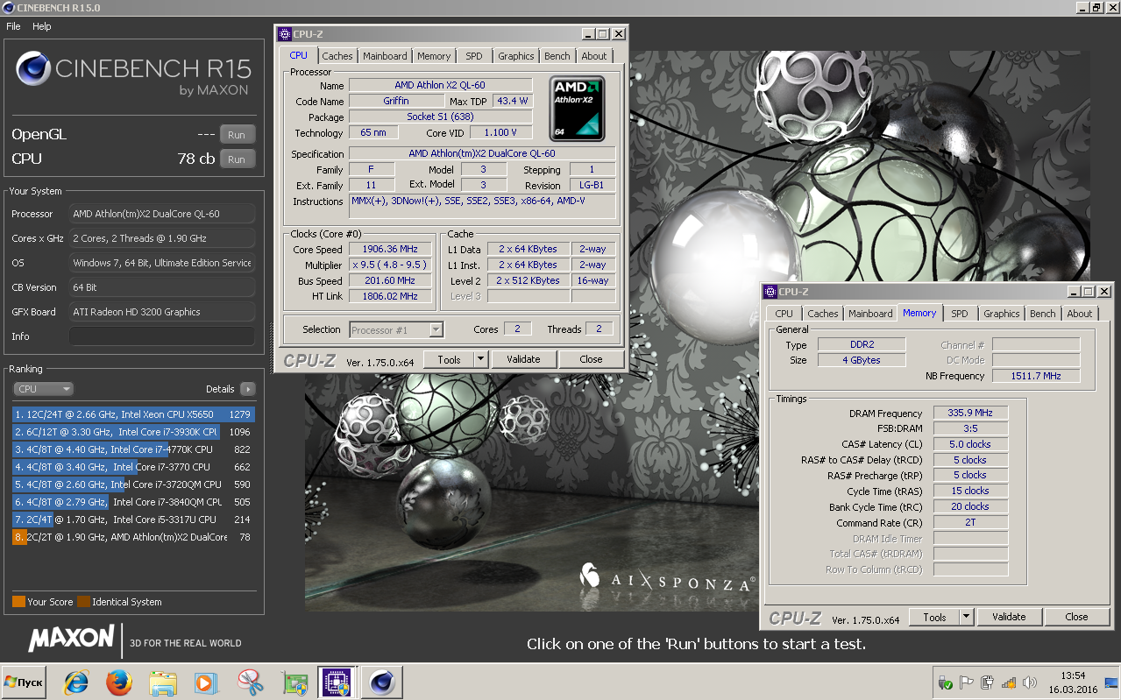Switch to Memory tab in CPU window
Image resolution: width=1121 pixels, height=700 pixels.
click(434, 56)
